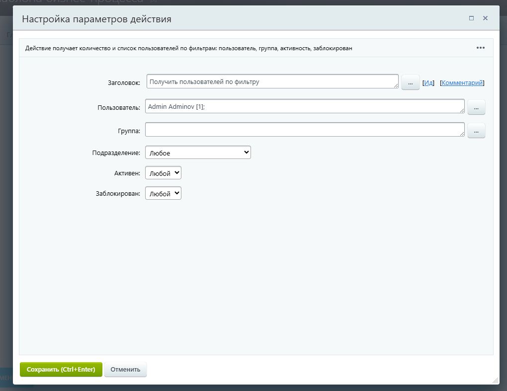Click the Заголовок text field
Image resolution: width=507 pixels, height=391 pixels.
[x=272, y=81]
